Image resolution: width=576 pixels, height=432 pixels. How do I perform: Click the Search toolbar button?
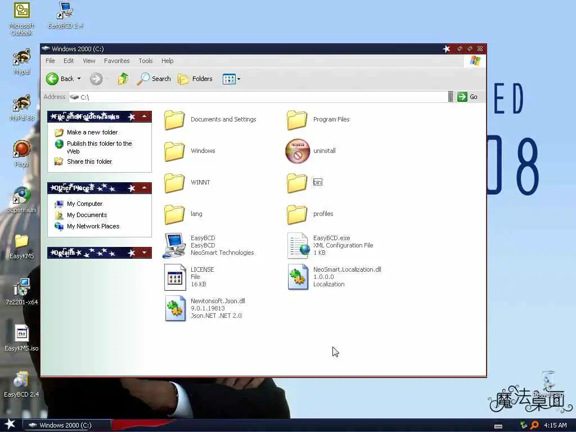(154, 79)
